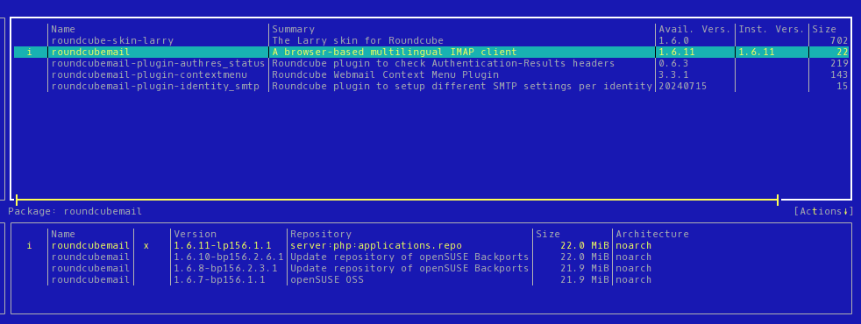Click the Name column header in versions table
The width and height of the screenshot is (861, 324).
click(x=63, y=234)
